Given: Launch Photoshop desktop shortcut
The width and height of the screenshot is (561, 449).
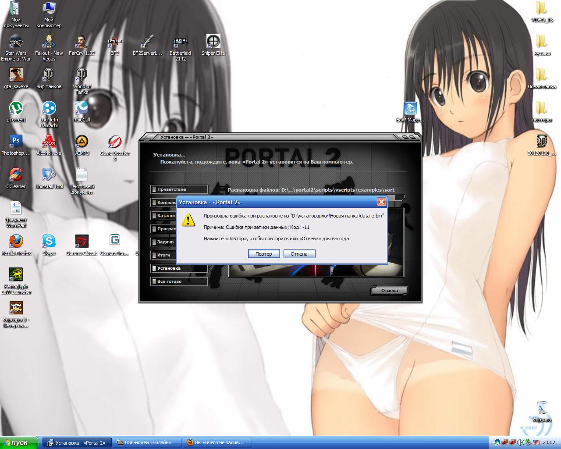Looking at the screenshot, I should [x=16, y=146].
